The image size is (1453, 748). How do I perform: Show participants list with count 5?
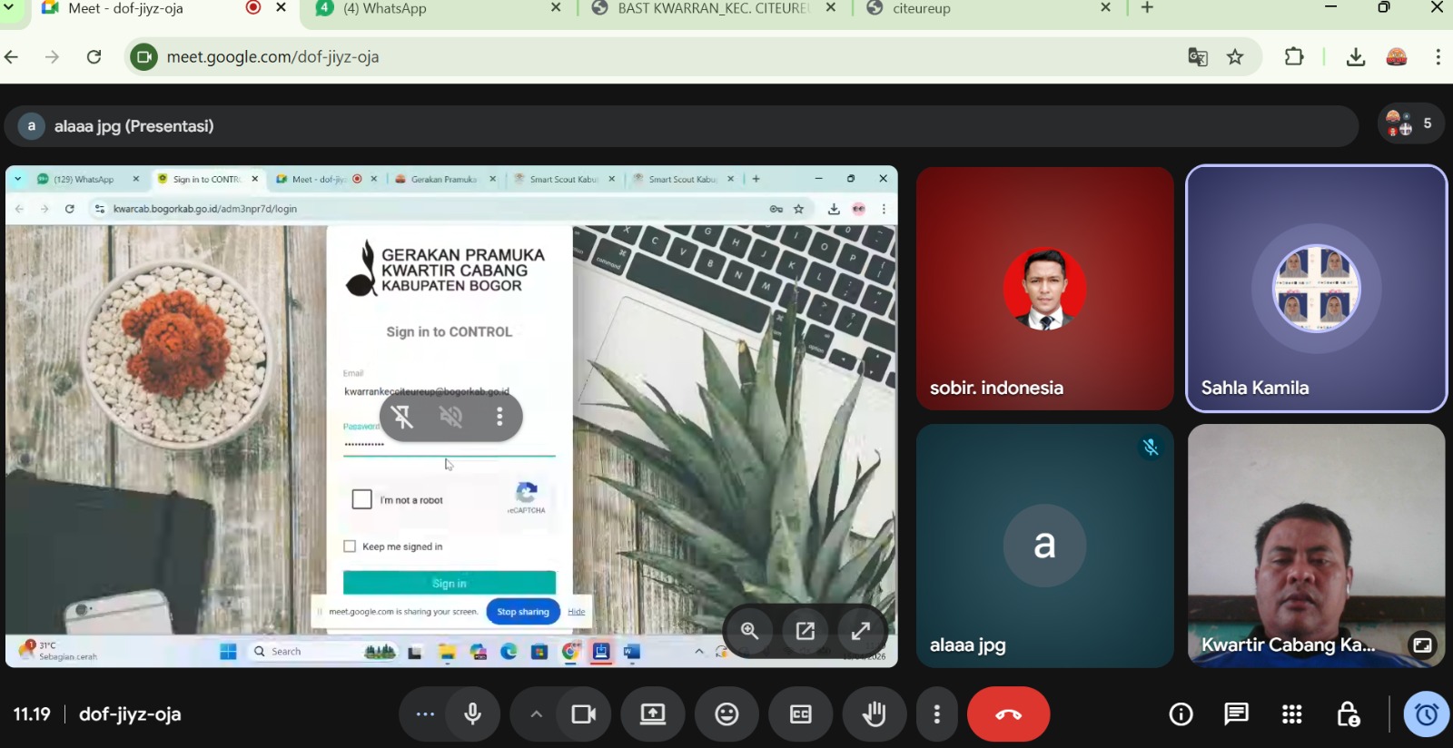(1409, 124)
